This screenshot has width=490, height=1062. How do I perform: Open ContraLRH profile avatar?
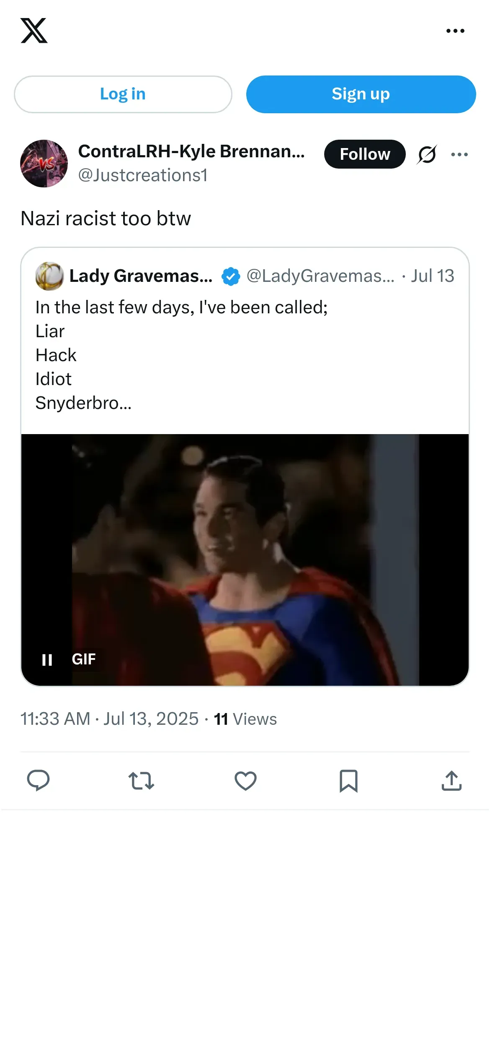[44, 164]
